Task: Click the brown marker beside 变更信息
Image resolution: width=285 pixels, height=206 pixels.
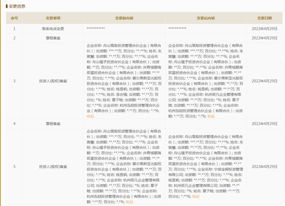Action: (x=6, y=6)
